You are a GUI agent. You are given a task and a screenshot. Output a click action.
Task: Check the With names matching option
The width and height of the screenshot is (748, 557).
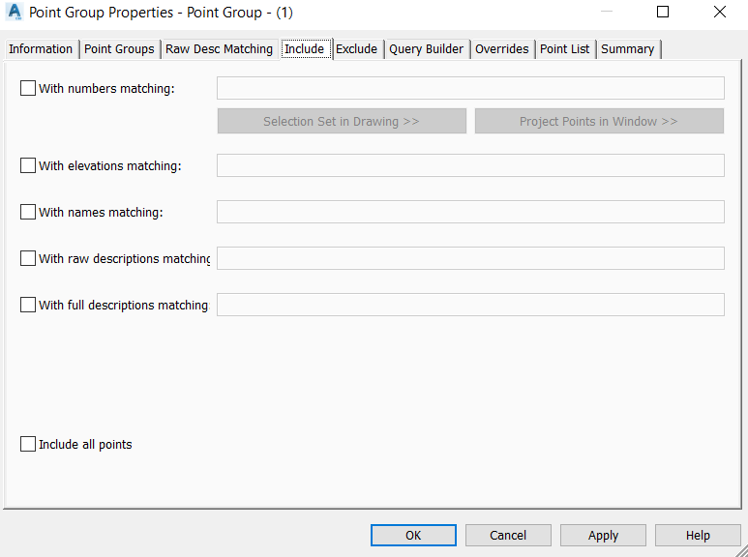[x=28, y=212]
